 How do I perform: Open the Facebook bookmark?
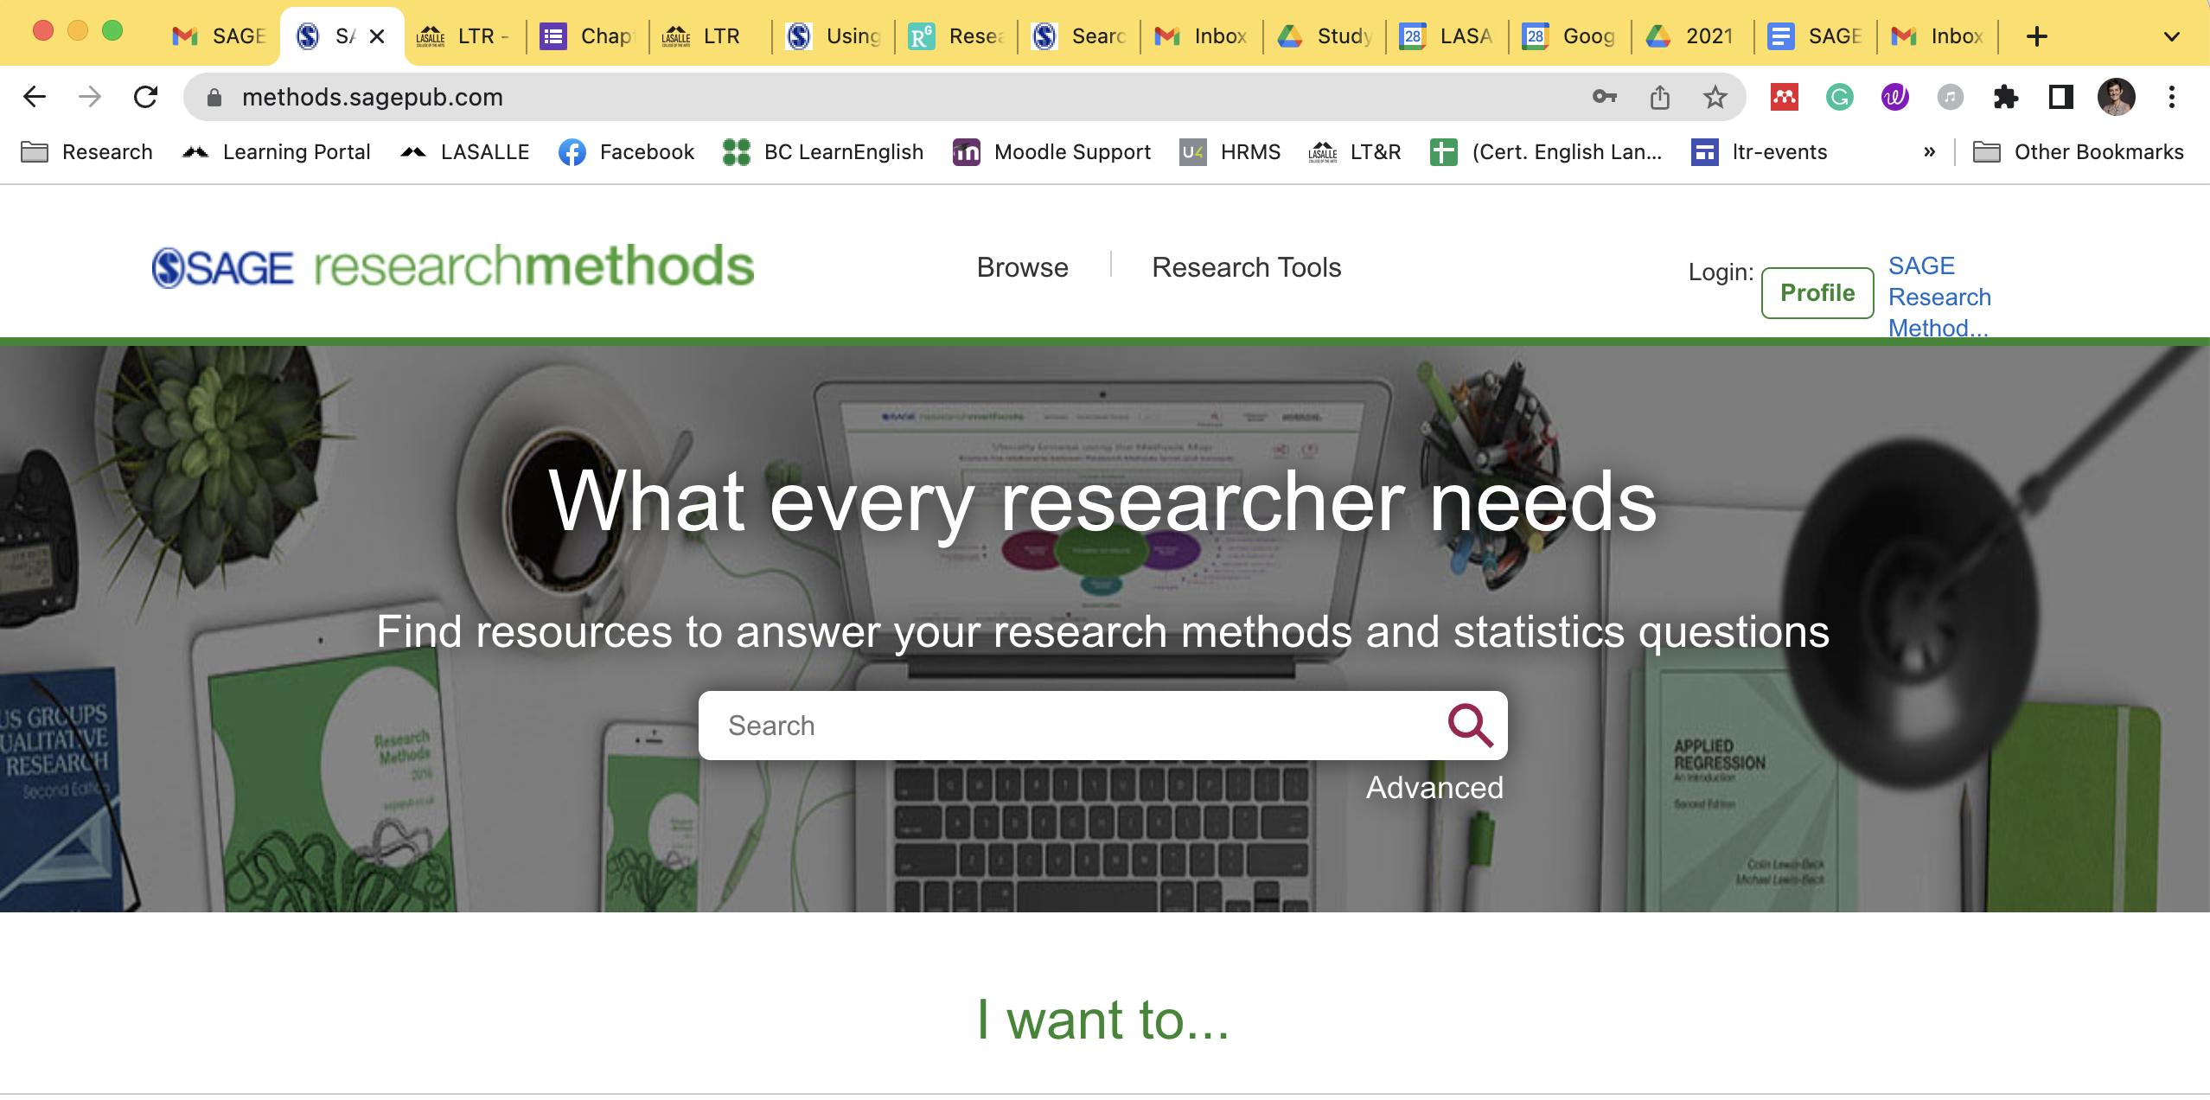626,152
